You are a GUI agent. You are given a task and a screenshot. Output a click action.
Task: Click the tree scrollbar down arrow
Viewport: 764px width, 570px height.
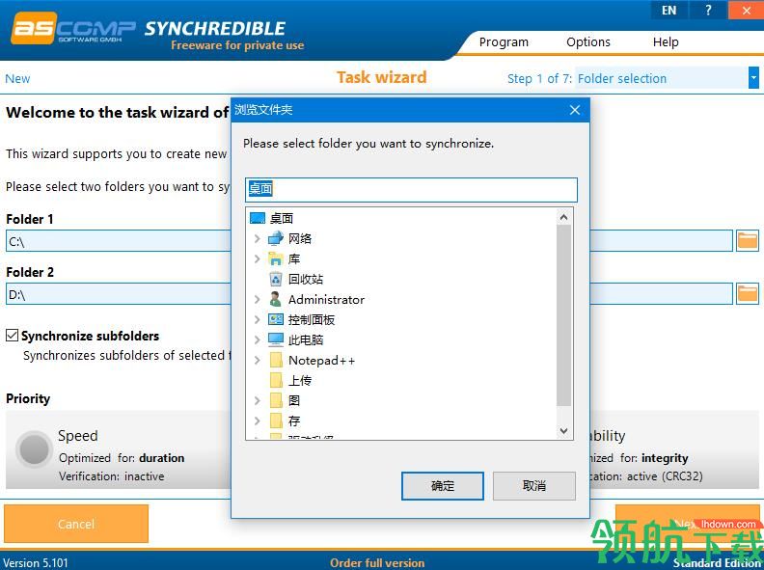563,431
